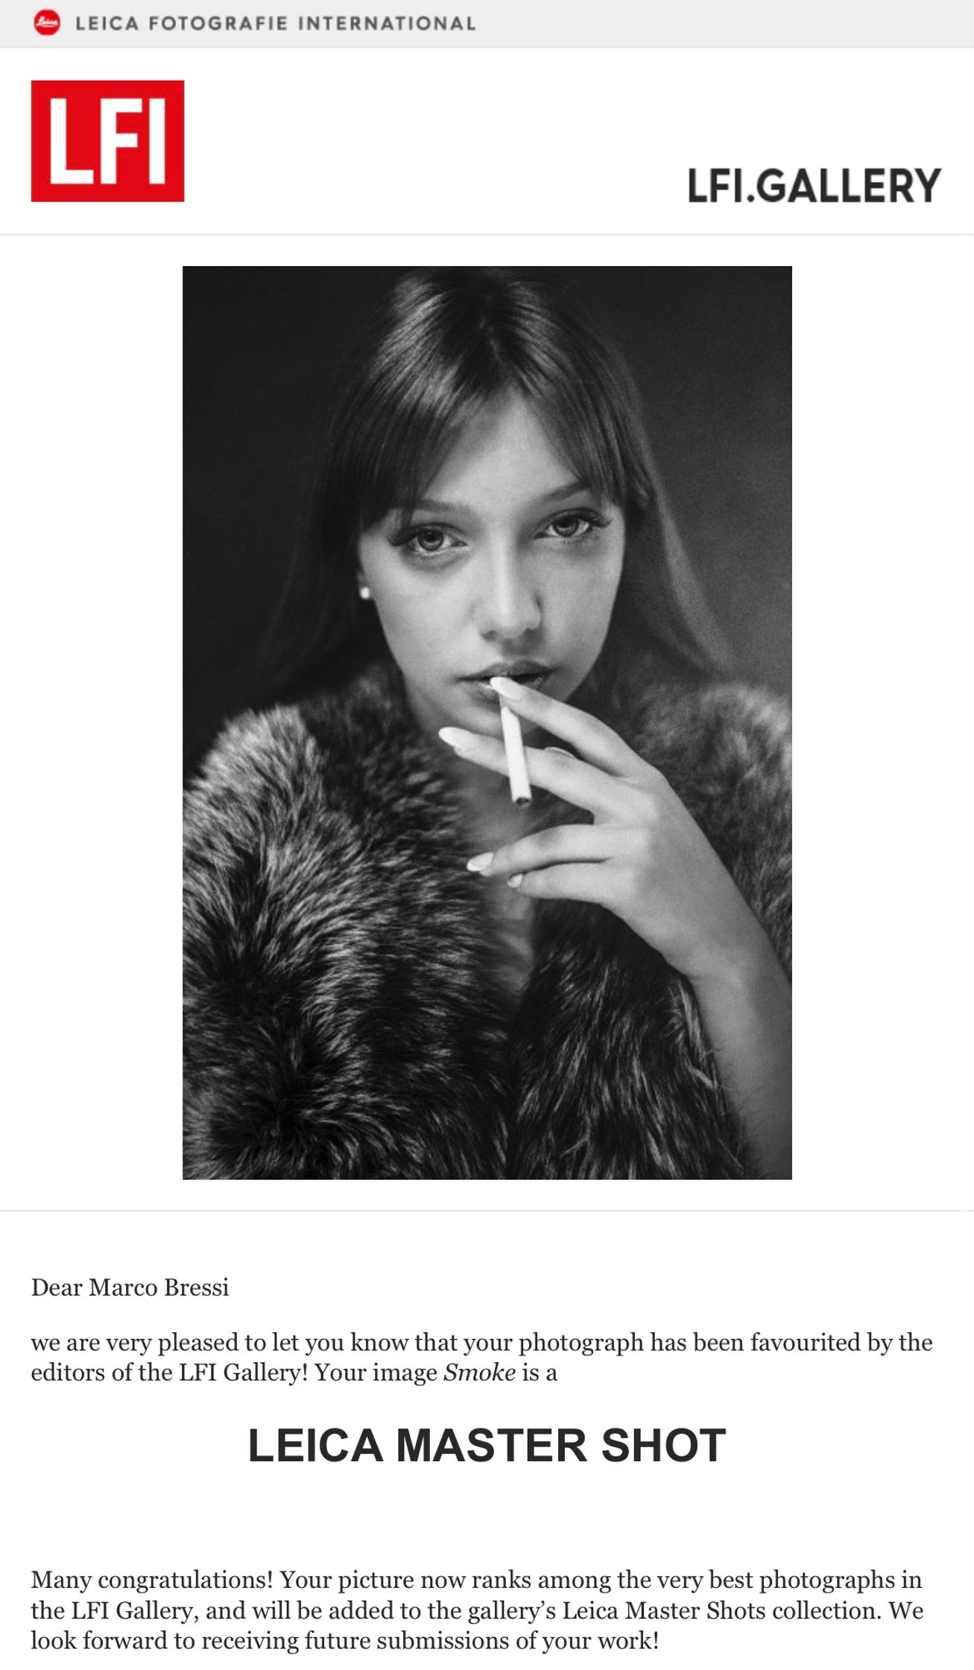This screenshot has height=1670, width=974.
Task: Open the red LFI square logo
Action: (107, 141)
